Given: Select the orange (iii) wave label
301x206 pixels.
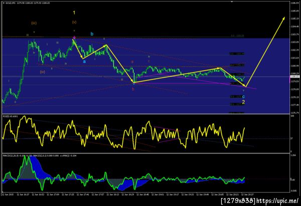Looking at the screenshot, I should [34, 23].
